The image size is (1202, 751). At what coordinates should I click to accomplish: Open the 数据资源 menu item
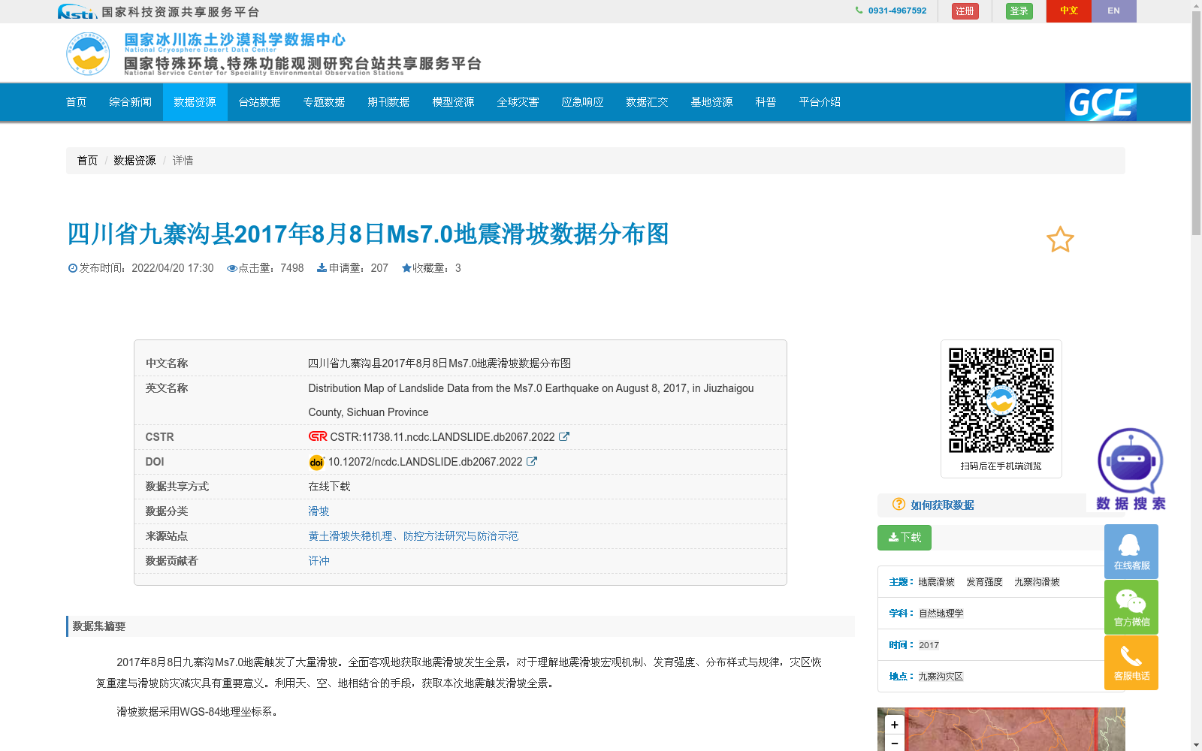(x=195, y=102)
